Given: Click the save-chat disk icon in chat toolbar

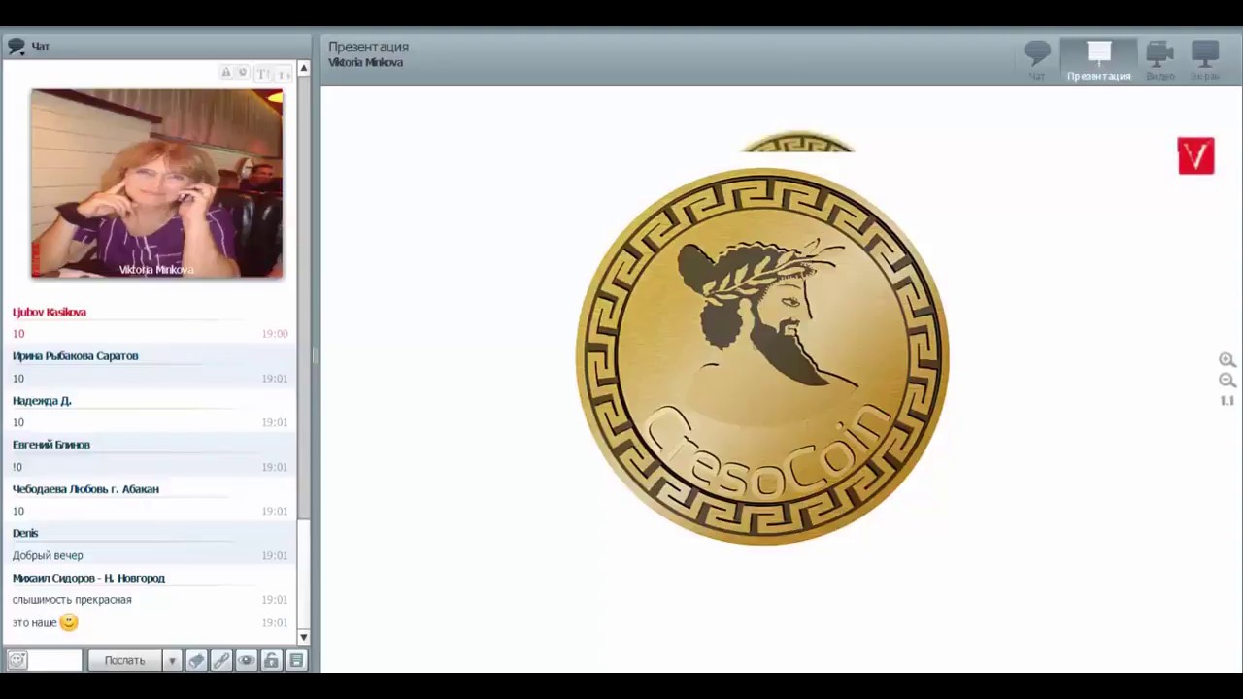Looking at the screenshot, I should [296, 661].
